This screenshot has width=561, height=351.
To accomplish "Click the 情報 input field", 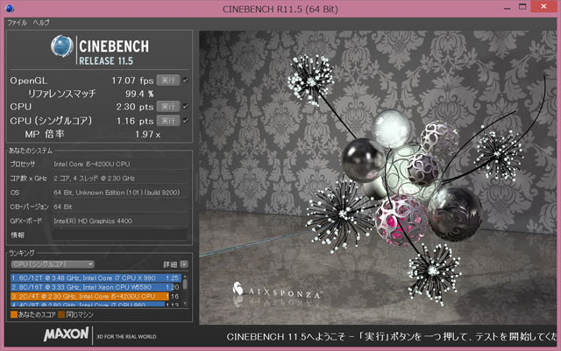I will pyautogui.click(x=120, y=235).
